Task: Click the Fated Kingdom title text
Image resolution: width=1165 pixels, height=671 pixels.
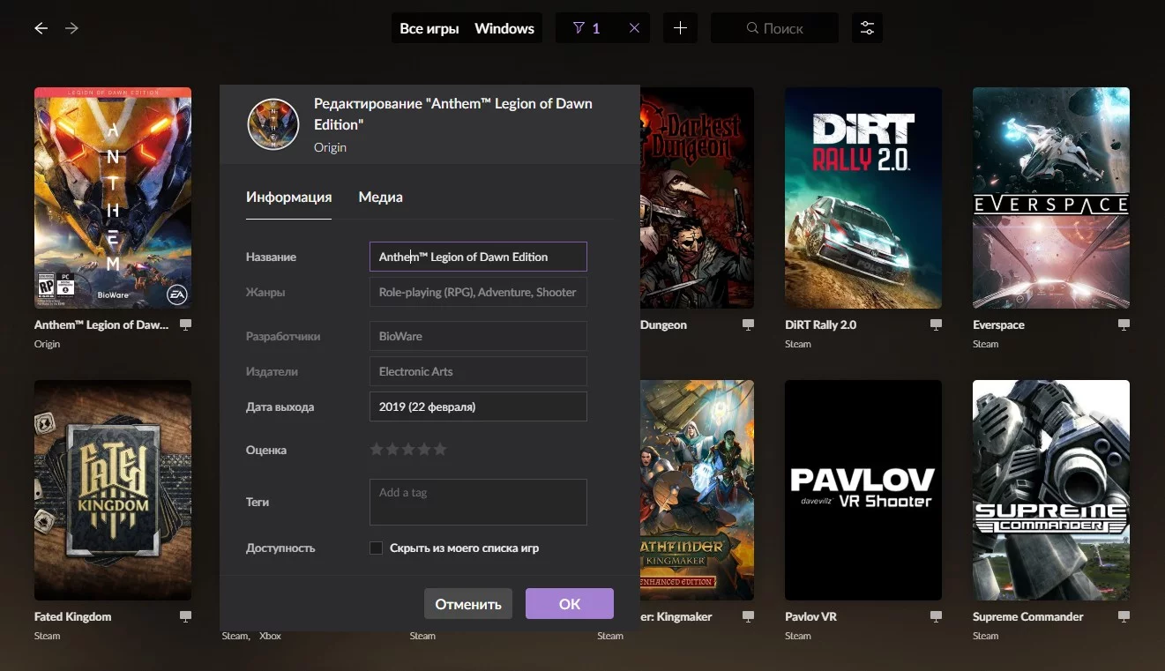Action: click(72, 616)
